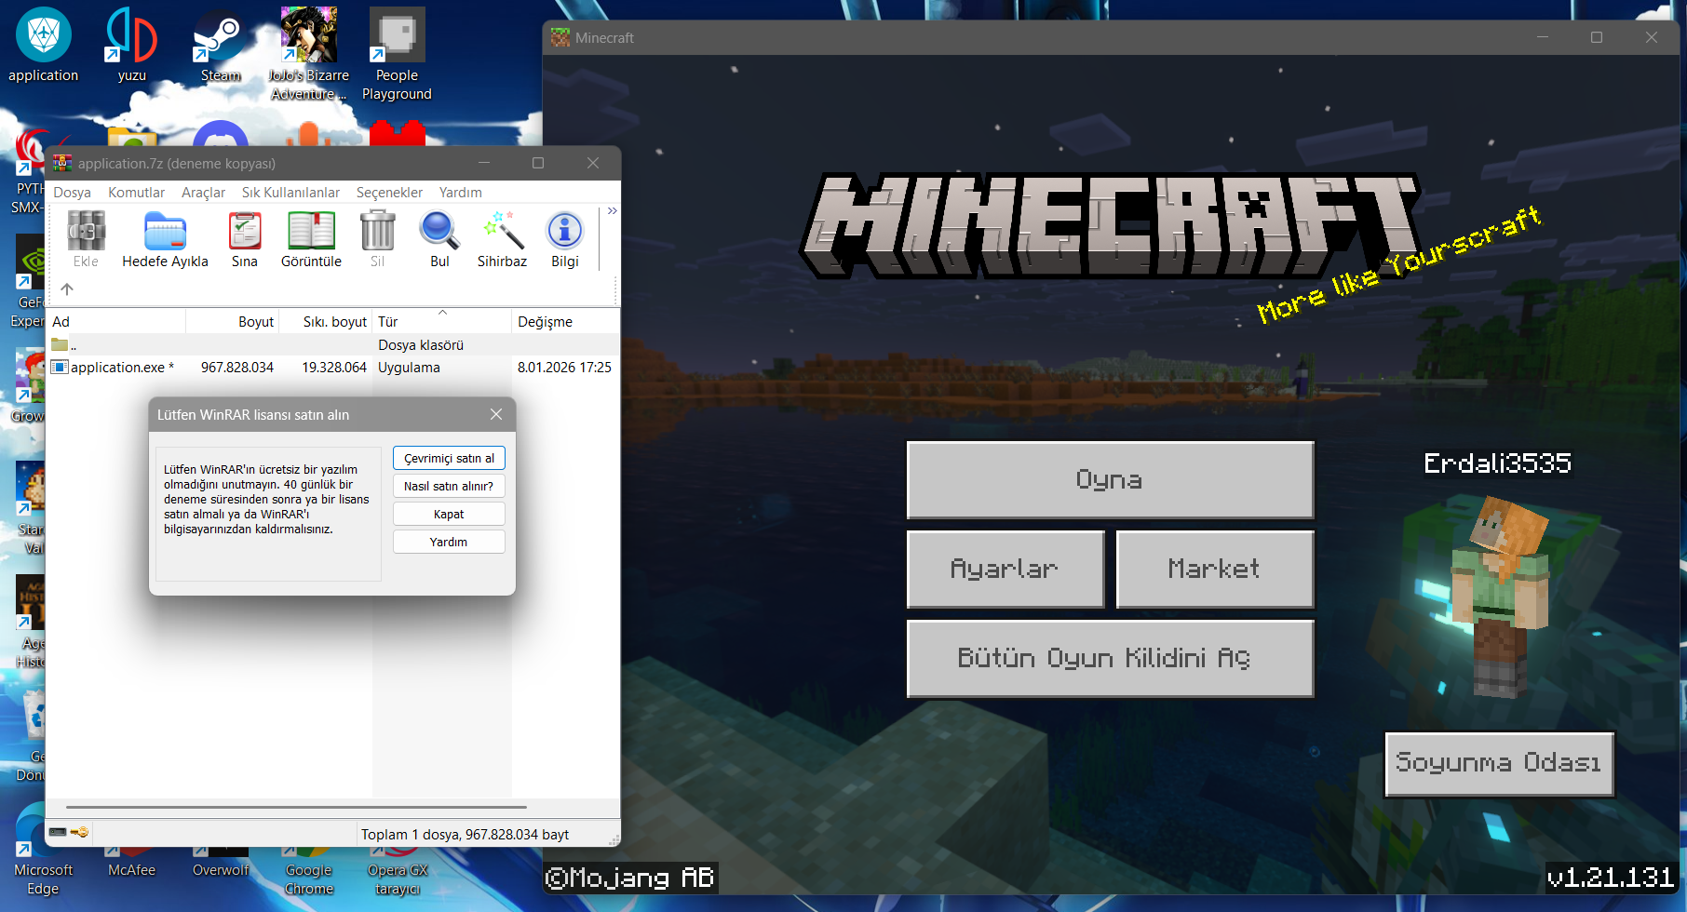Sort by the Sıkı. boyut column header
The width and height of the screenshot is (1687, 912).
(x=326, y=321)
